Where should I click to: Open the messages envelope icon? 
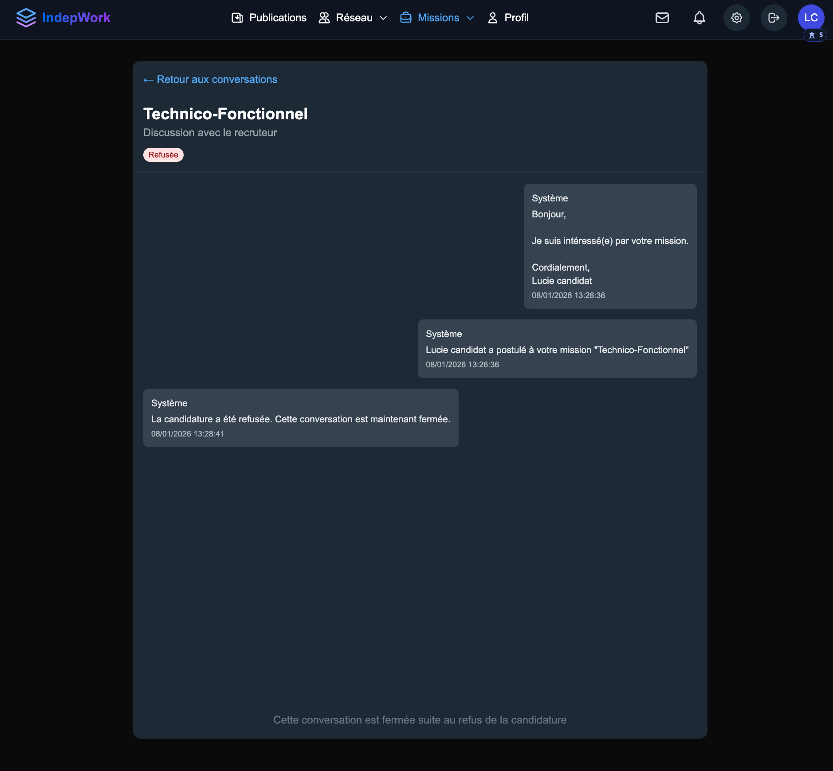pos(662,18)
